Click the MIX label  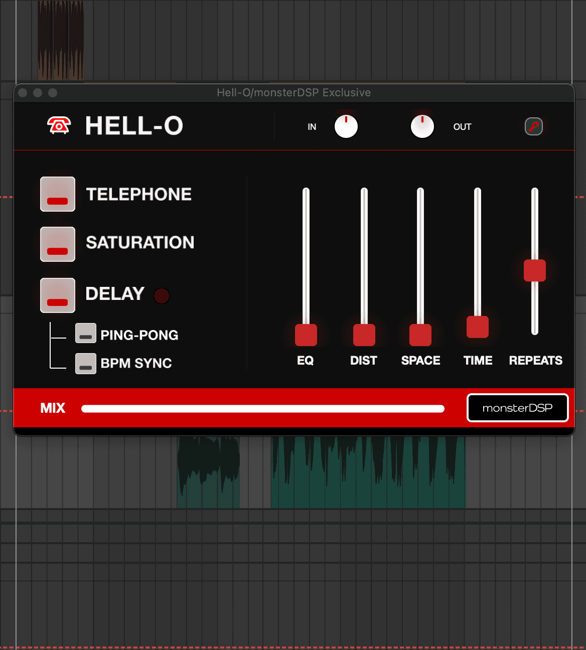[x=53, y=408]
